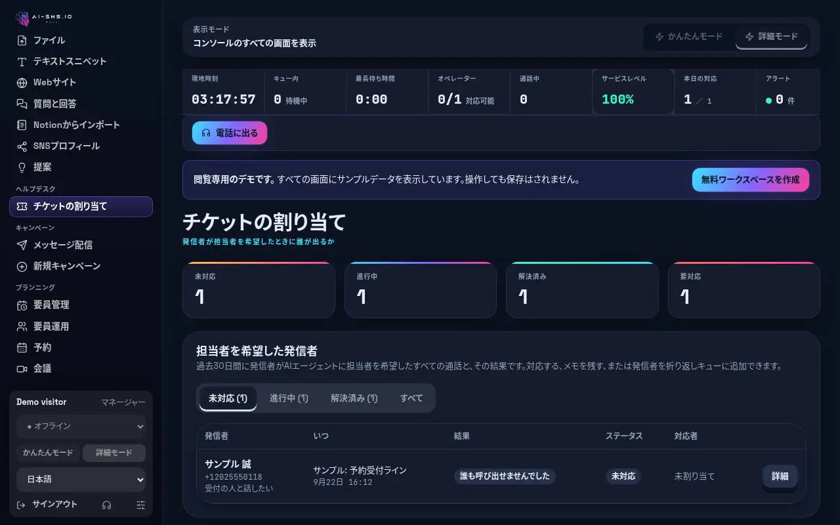Click the 未対応 summary card
Screen dimensions: 840x525
(x=259, y=290)
